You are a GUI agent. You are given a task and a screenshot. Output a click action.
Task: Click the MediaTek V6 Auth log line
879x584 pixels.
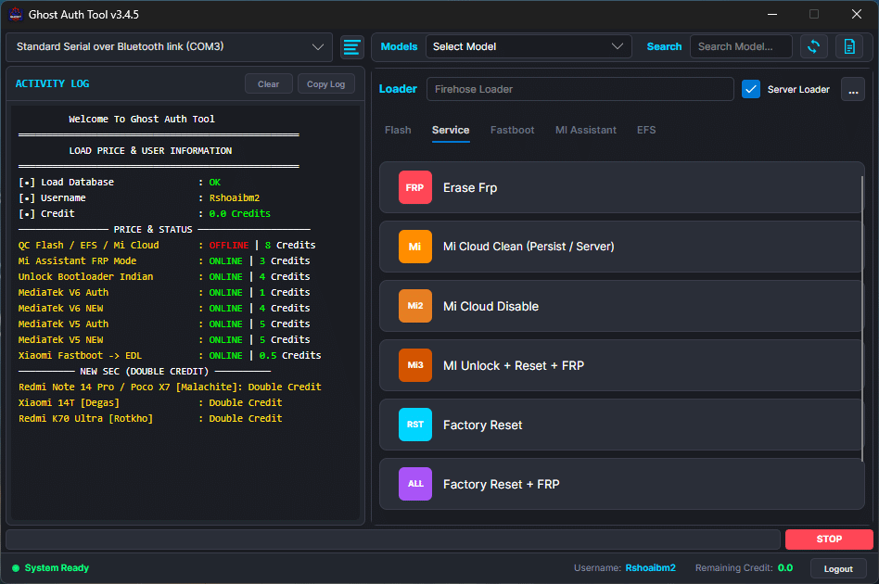[x=164, y=293]
